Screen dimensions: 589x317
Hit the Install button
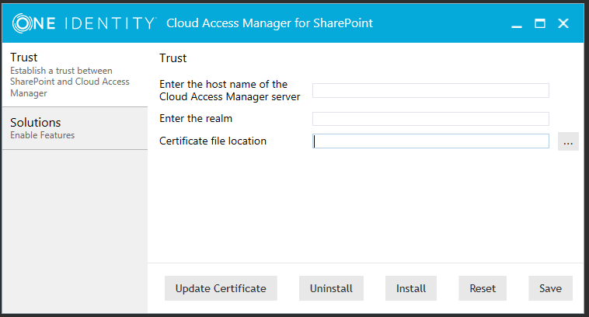point(411,288)
